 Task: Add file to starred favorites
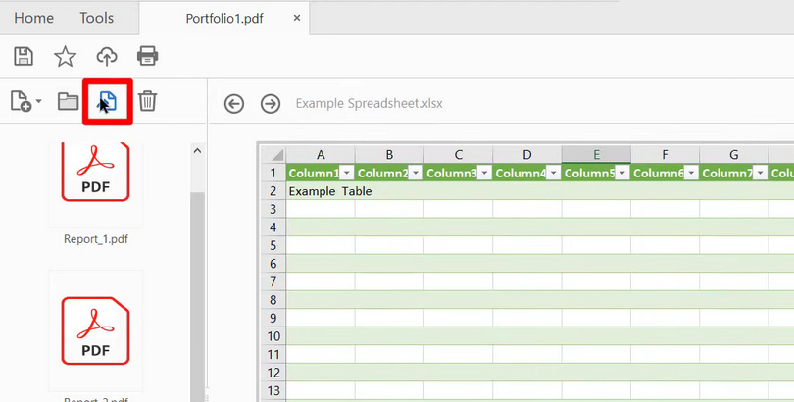[x=65, y=56]
